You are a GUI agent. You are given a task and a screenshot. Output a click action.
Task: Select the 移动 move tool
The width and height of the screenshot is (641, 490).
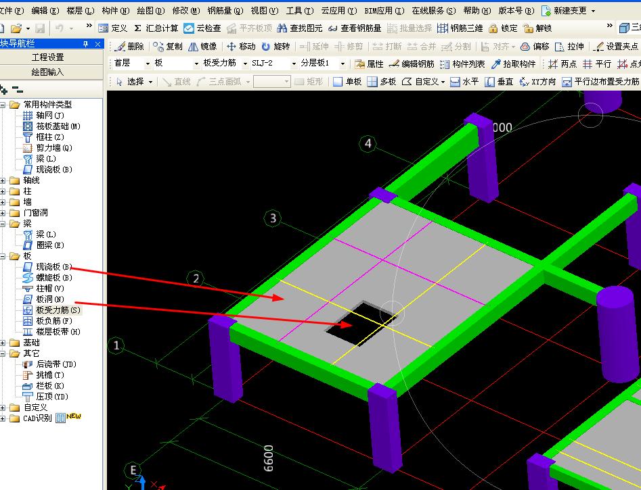[241, 47]
